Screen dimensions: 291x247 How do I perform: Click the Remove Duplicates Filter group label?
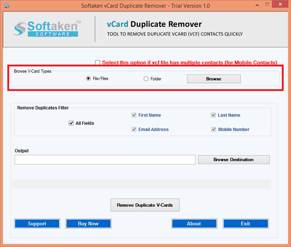(43, 108)
